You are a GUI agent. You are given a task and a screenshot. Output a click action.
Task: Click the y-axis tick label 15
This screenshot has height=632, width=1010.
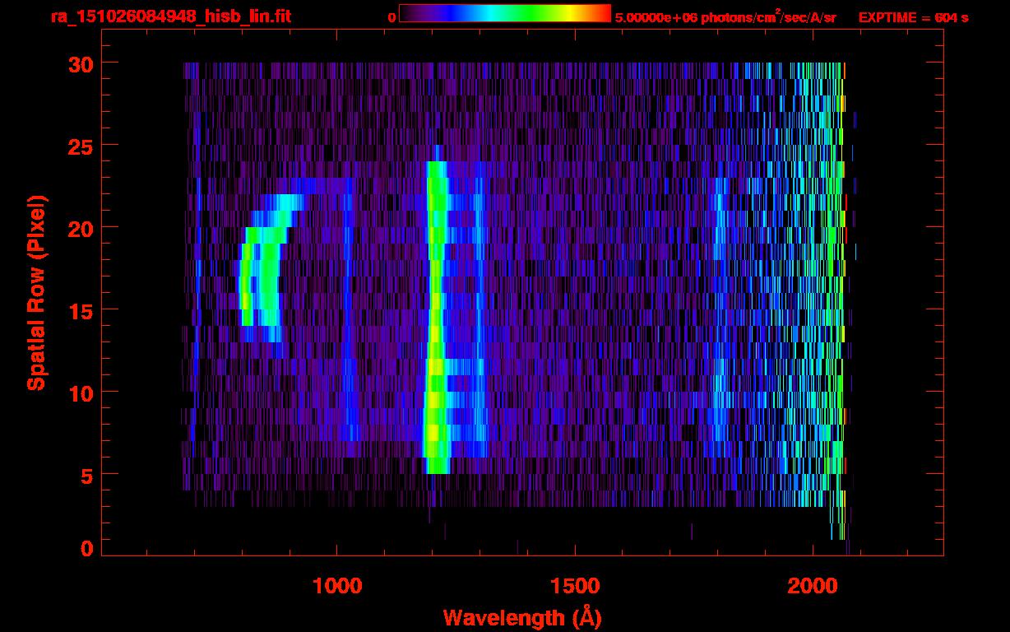[x=80, y=310]
